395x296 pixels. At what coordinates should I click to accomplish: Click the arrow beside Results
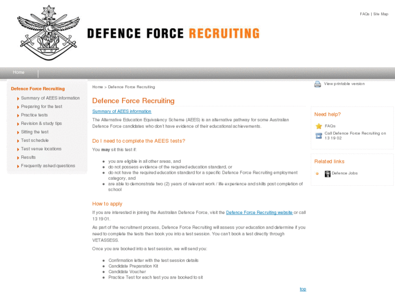18,158
